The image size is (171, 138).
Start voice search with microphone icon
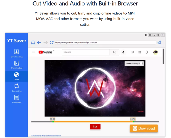coord(123,52)
